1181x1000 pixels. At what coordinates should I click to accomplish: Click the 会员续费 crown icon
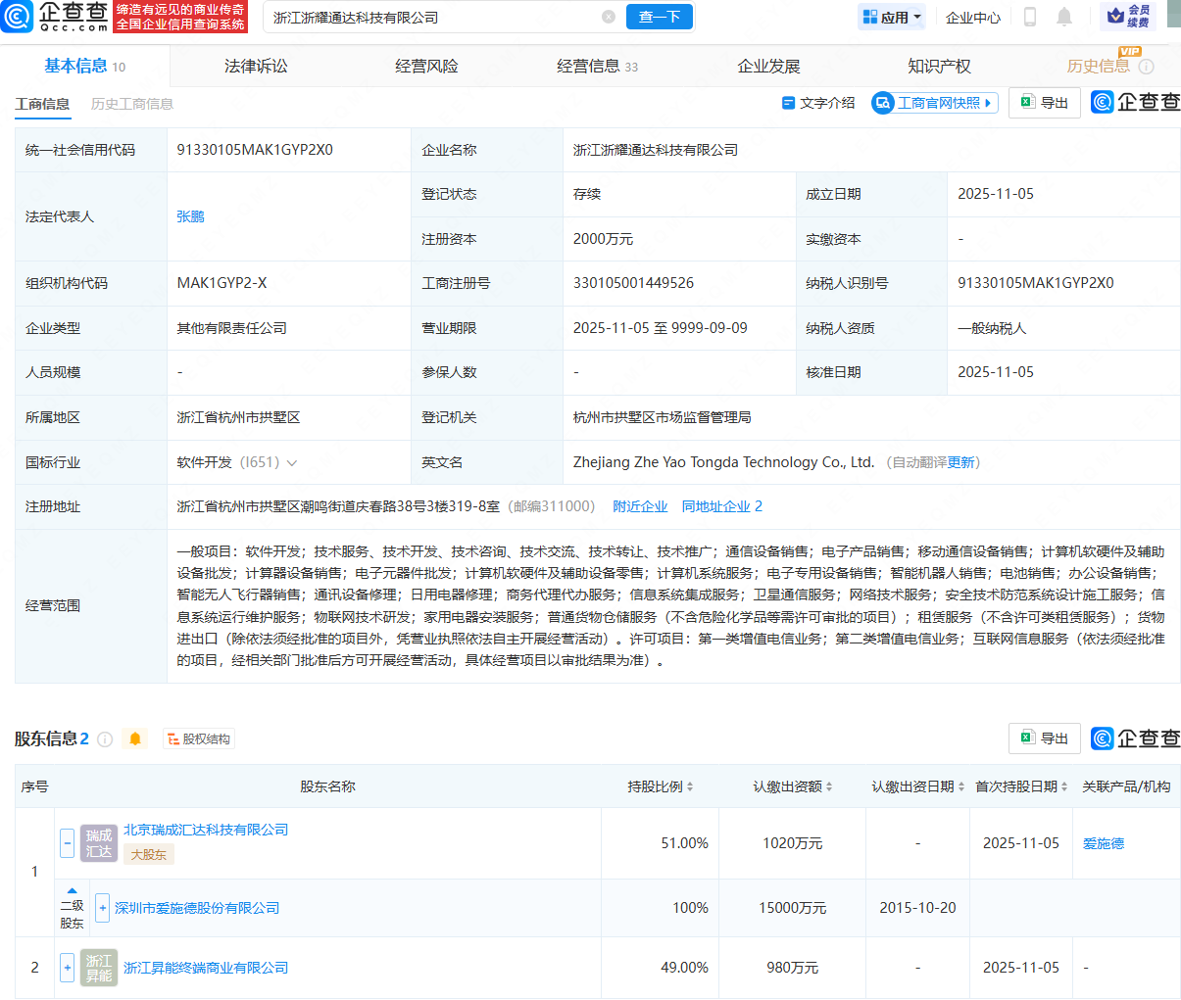[1116, 16]
